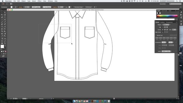183x103 pixels.
Task: Select the Column Graph tool
Action: [5, 39]
